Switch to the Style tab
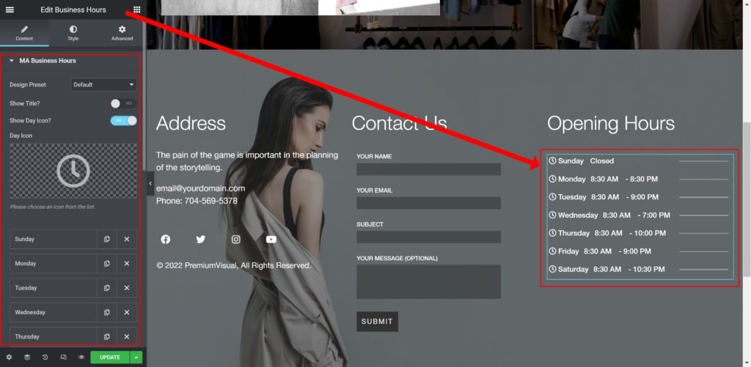This screenshot has width=751, height=367. 73,33
